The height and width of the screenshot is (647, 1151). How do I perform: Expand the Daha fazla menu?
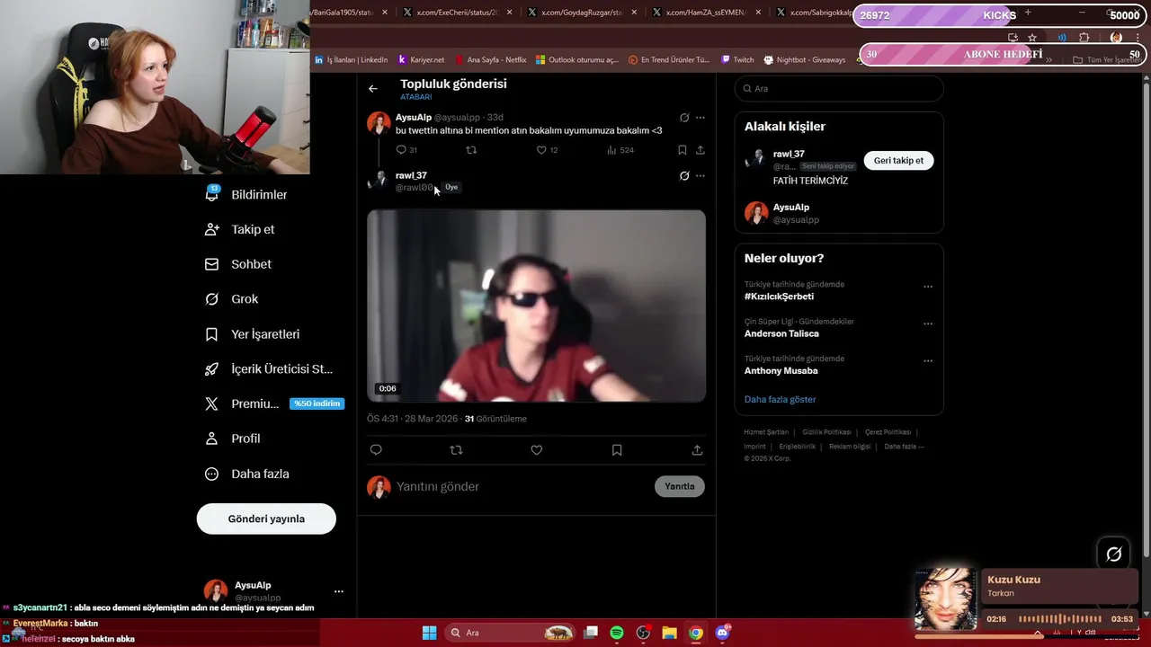[246, 474]
